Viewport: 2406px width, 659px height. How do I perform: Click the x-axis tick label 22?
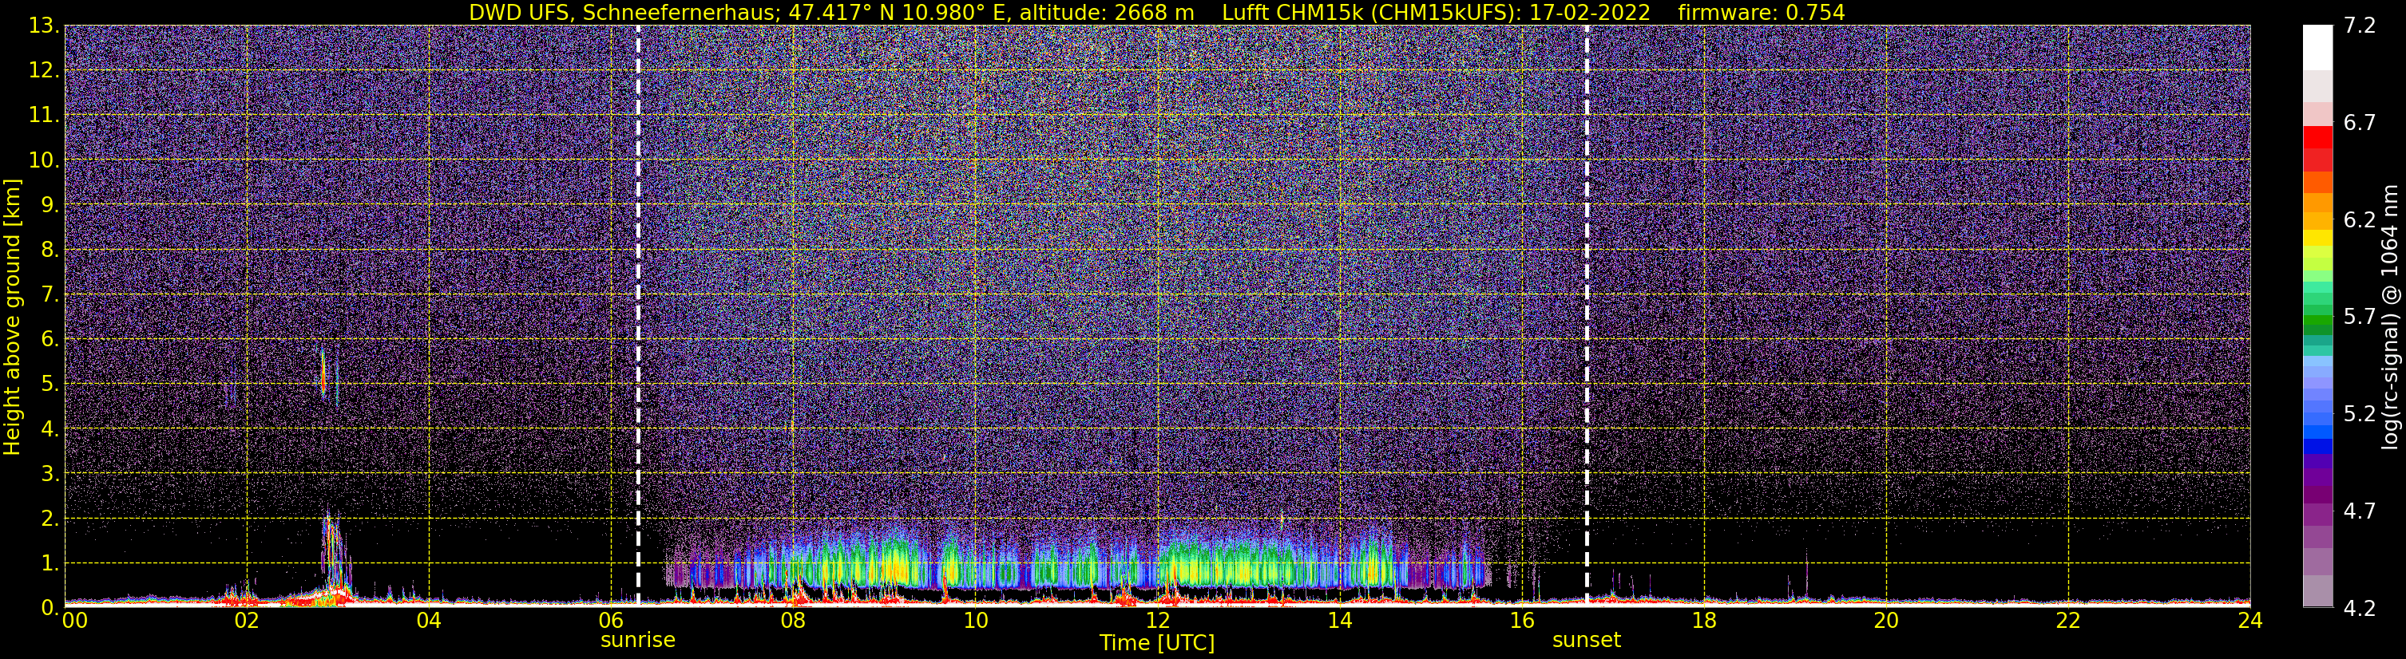pos(2068,621)
